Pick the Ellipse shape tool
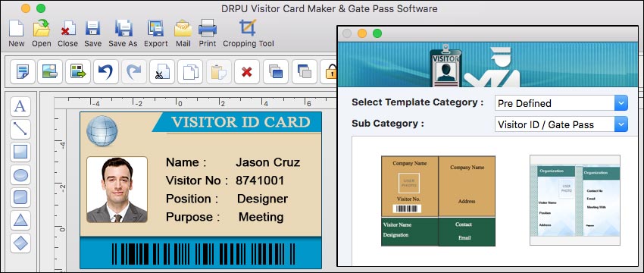 click(x=20, y=175)
